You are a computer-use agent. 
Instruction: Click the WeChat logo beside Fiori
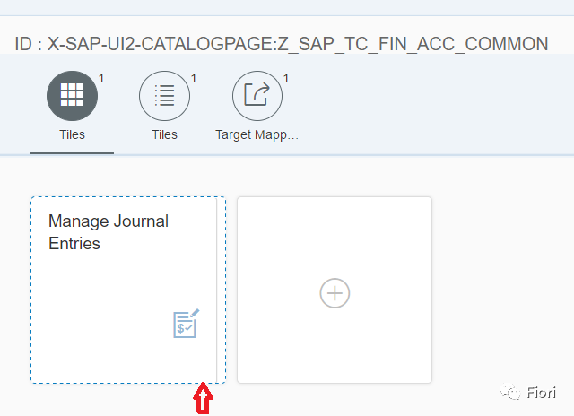click(x=510, y=392)
